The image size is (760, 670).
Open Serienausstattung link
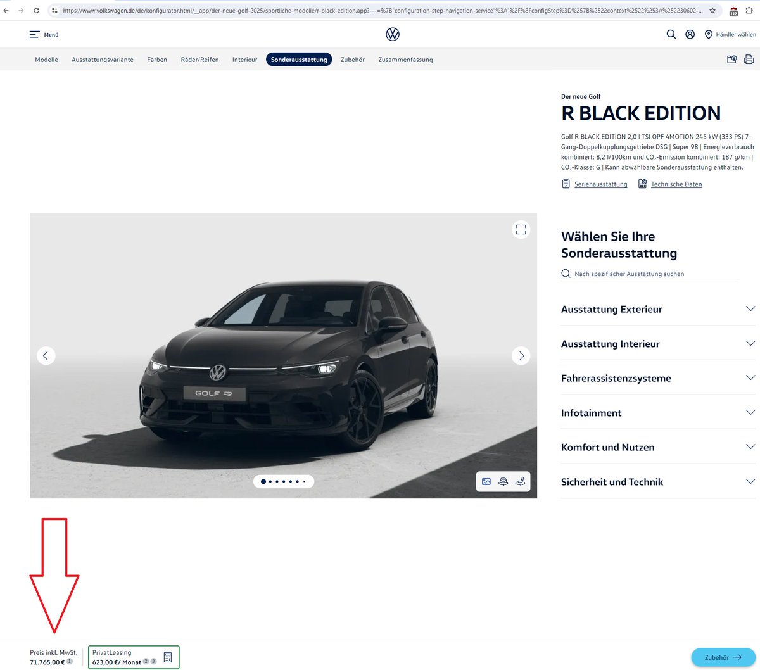point(595,184)
